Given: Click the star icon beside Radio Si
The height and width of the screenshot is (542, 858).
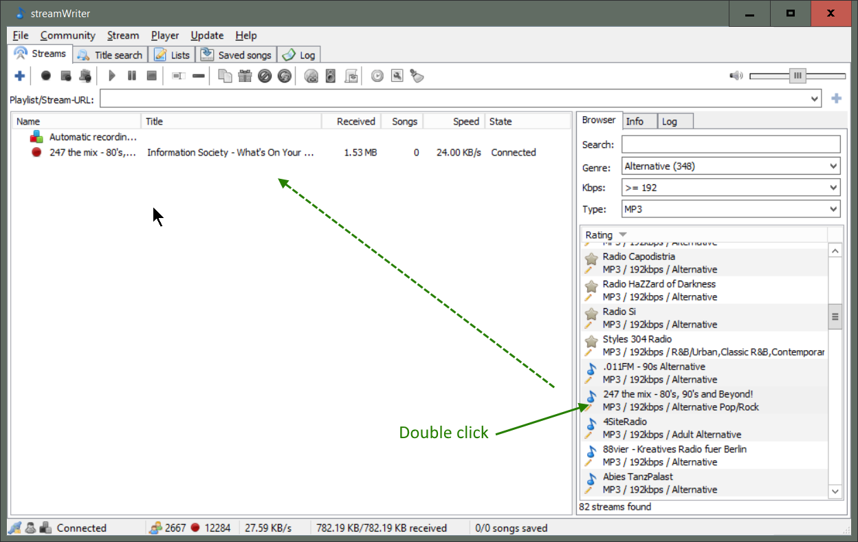Looking at the screenshot, I should (591, 314).
